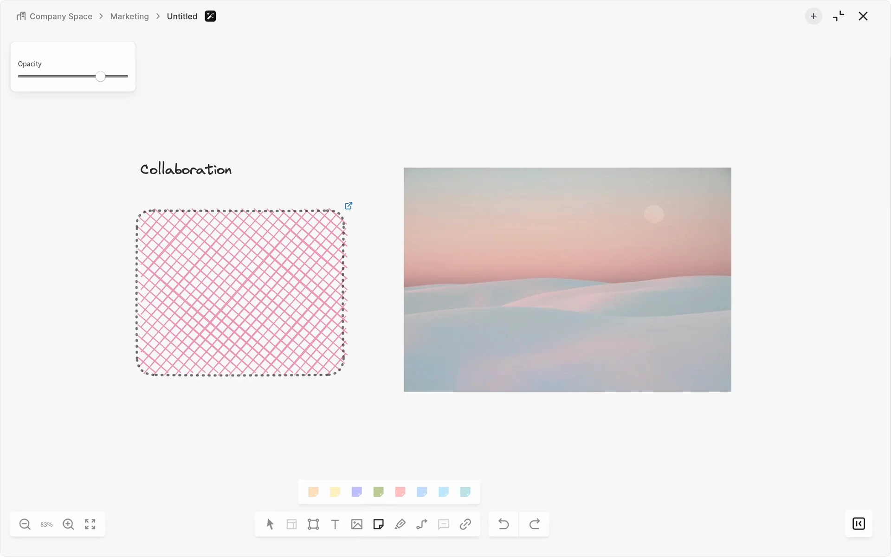The image size is (891, 557).
Task: Click the insert image tool
Action: pyautogui.click(x=356, y=524)
